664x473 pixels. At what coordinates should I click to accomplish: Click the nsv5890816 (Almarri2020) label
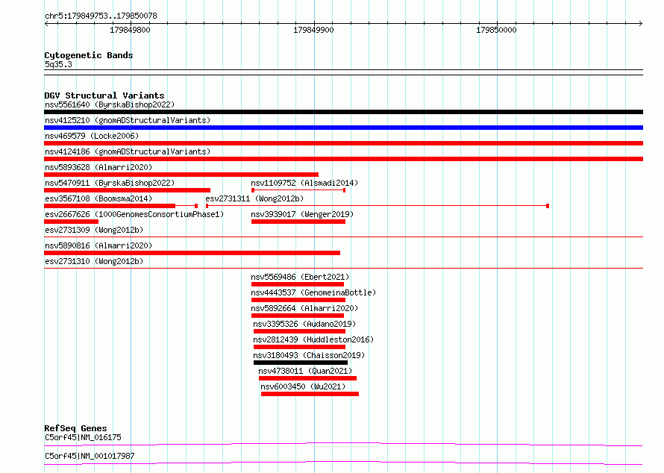(98, 245)
